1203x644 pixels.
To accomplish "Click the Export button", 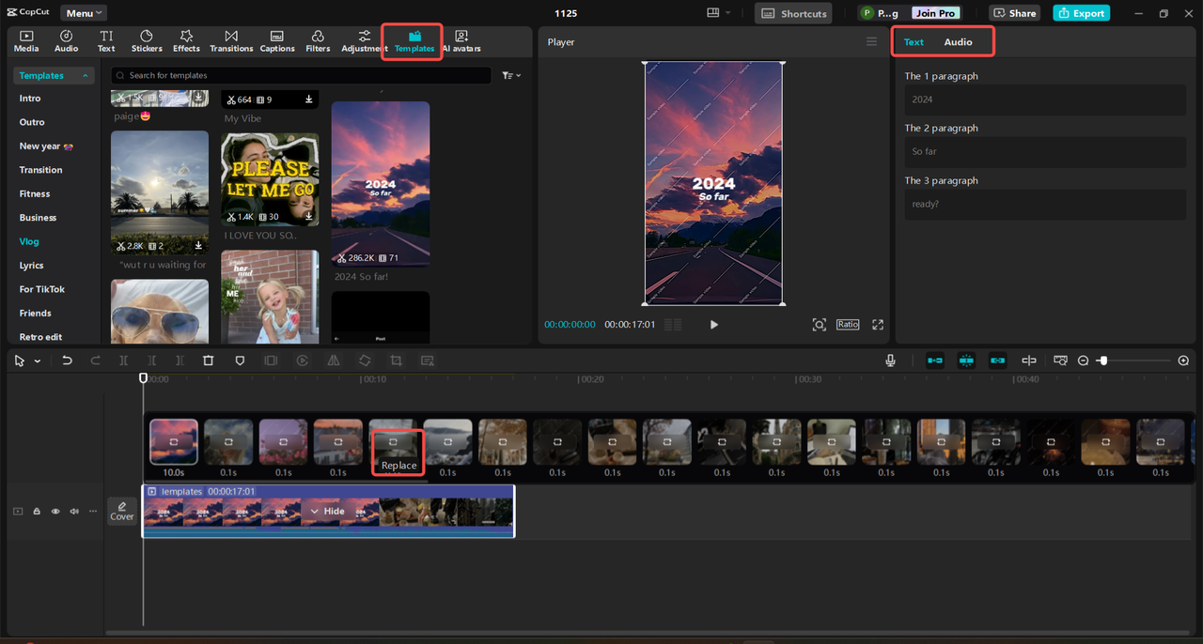I will click(1081, 13).
